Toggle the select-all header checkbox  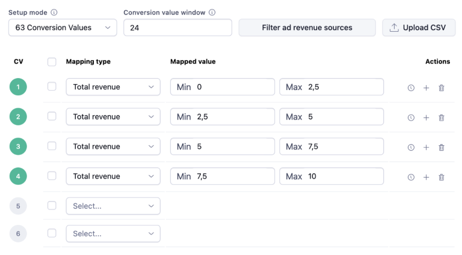(52, 62)
